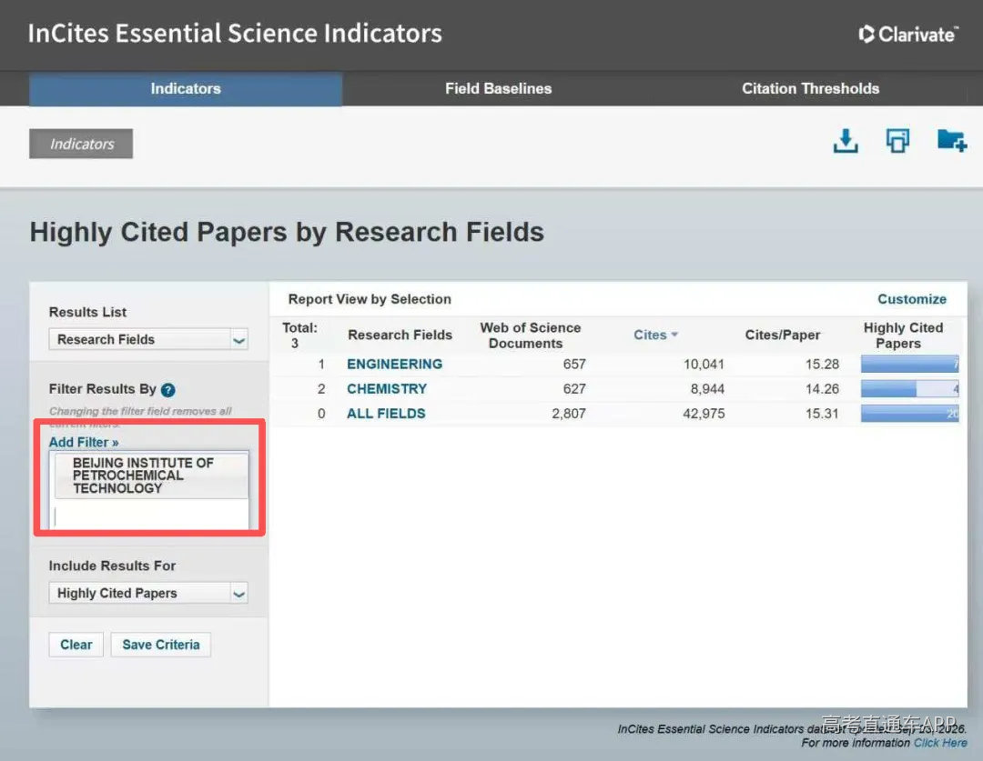Click the gray Indicators breadcrumb button

(81, 144)
